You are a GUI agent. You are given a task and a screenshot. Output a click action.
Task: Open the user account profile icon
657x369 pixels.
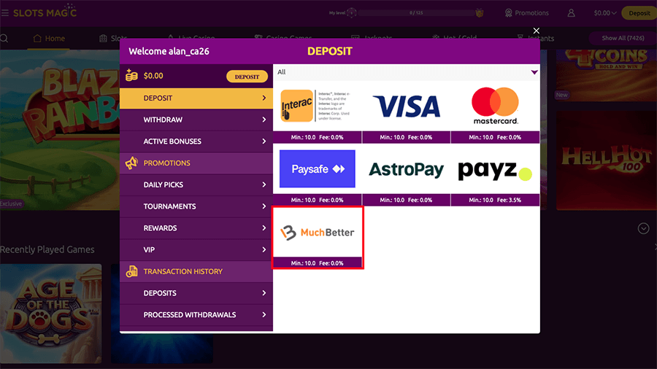pos(571,13)
